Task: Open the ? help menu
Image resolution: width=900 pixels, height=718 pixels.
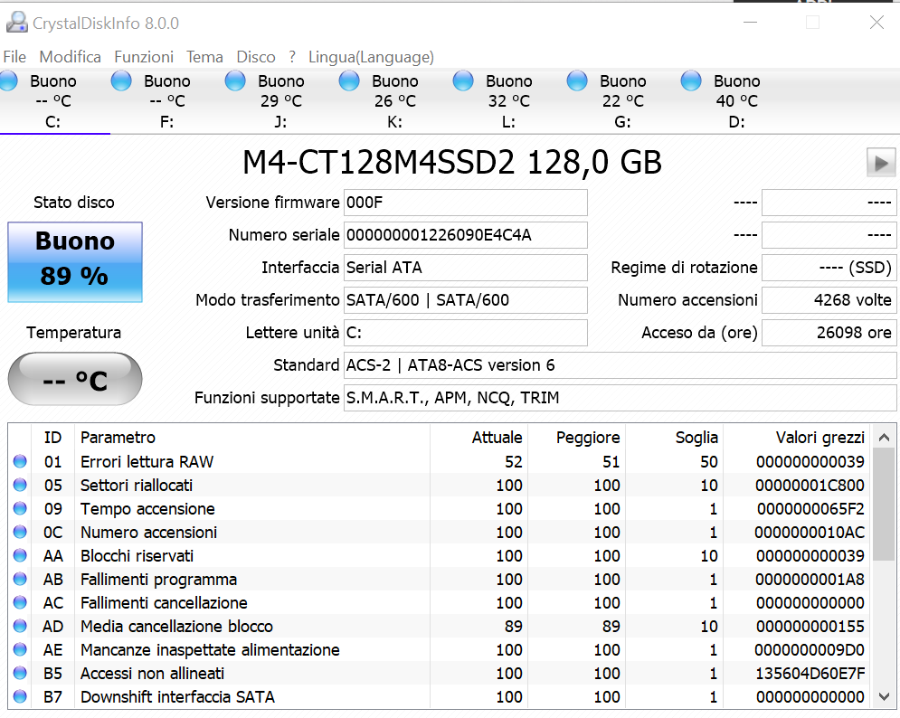Action: pyautogui.click(x=292, y=57)
